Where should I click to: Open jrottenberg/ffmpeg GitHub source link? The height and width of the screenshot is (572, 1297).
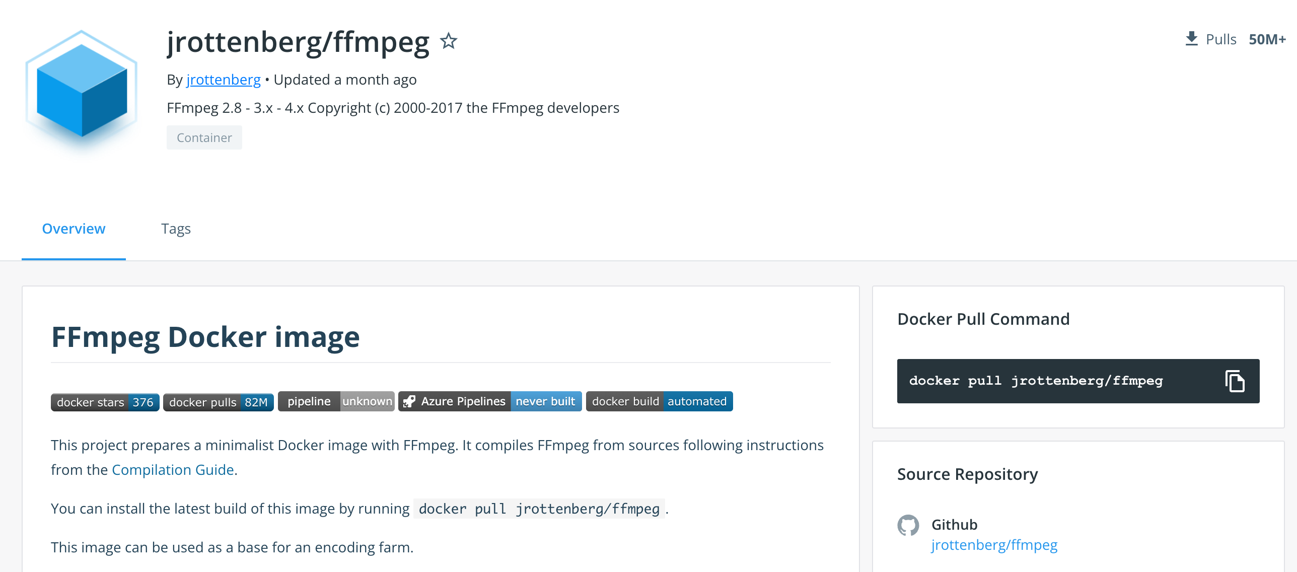pos(994,545)
